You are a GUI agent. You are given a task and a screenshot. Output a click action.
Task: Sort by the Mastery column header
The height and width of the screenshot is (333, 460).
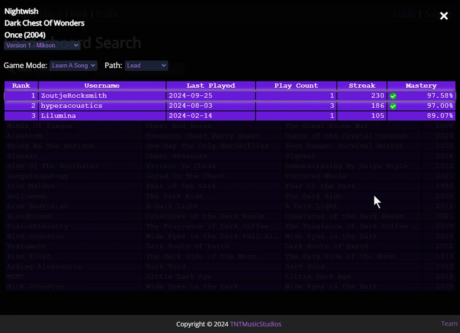tap(421, 85)
